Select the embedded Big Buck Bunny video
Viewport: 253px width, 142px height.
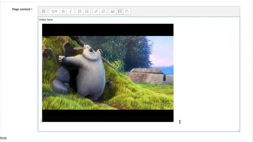(108, 73)
